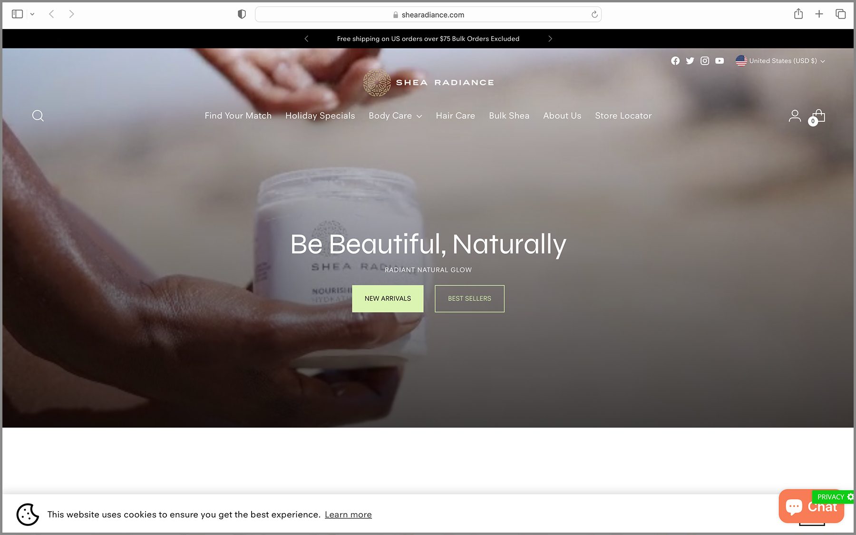The image size is (856, 535).
Task: Open the Instagram social icon
Action: click(705, 61)
